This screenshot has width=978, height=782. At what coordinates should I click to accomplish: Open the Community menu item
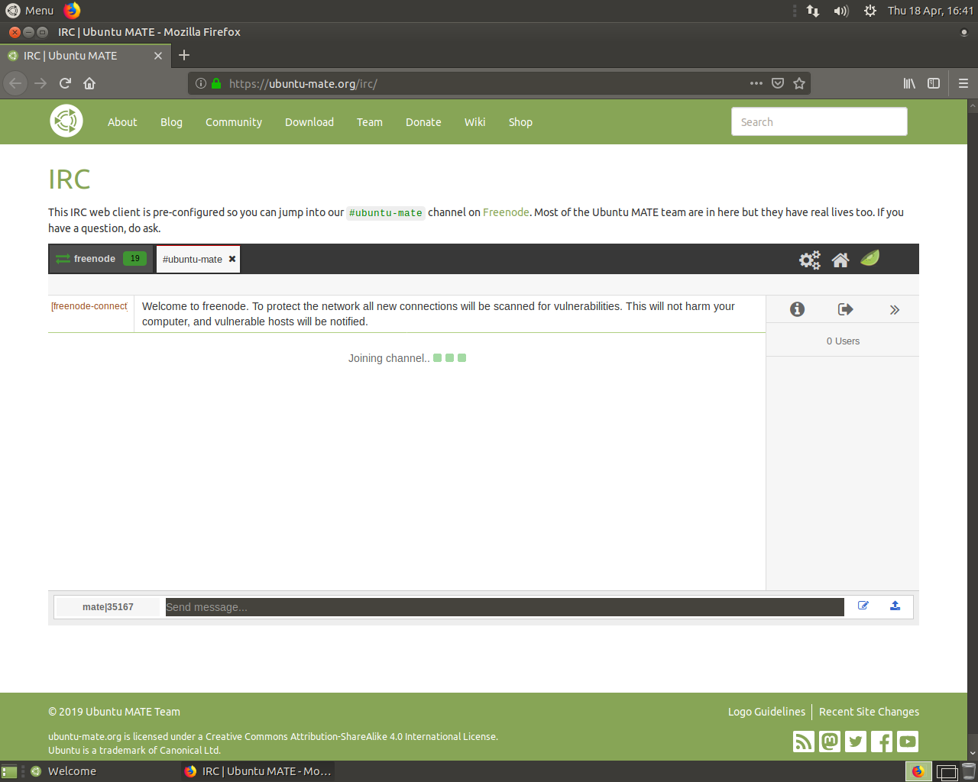[x=234, y=122]
